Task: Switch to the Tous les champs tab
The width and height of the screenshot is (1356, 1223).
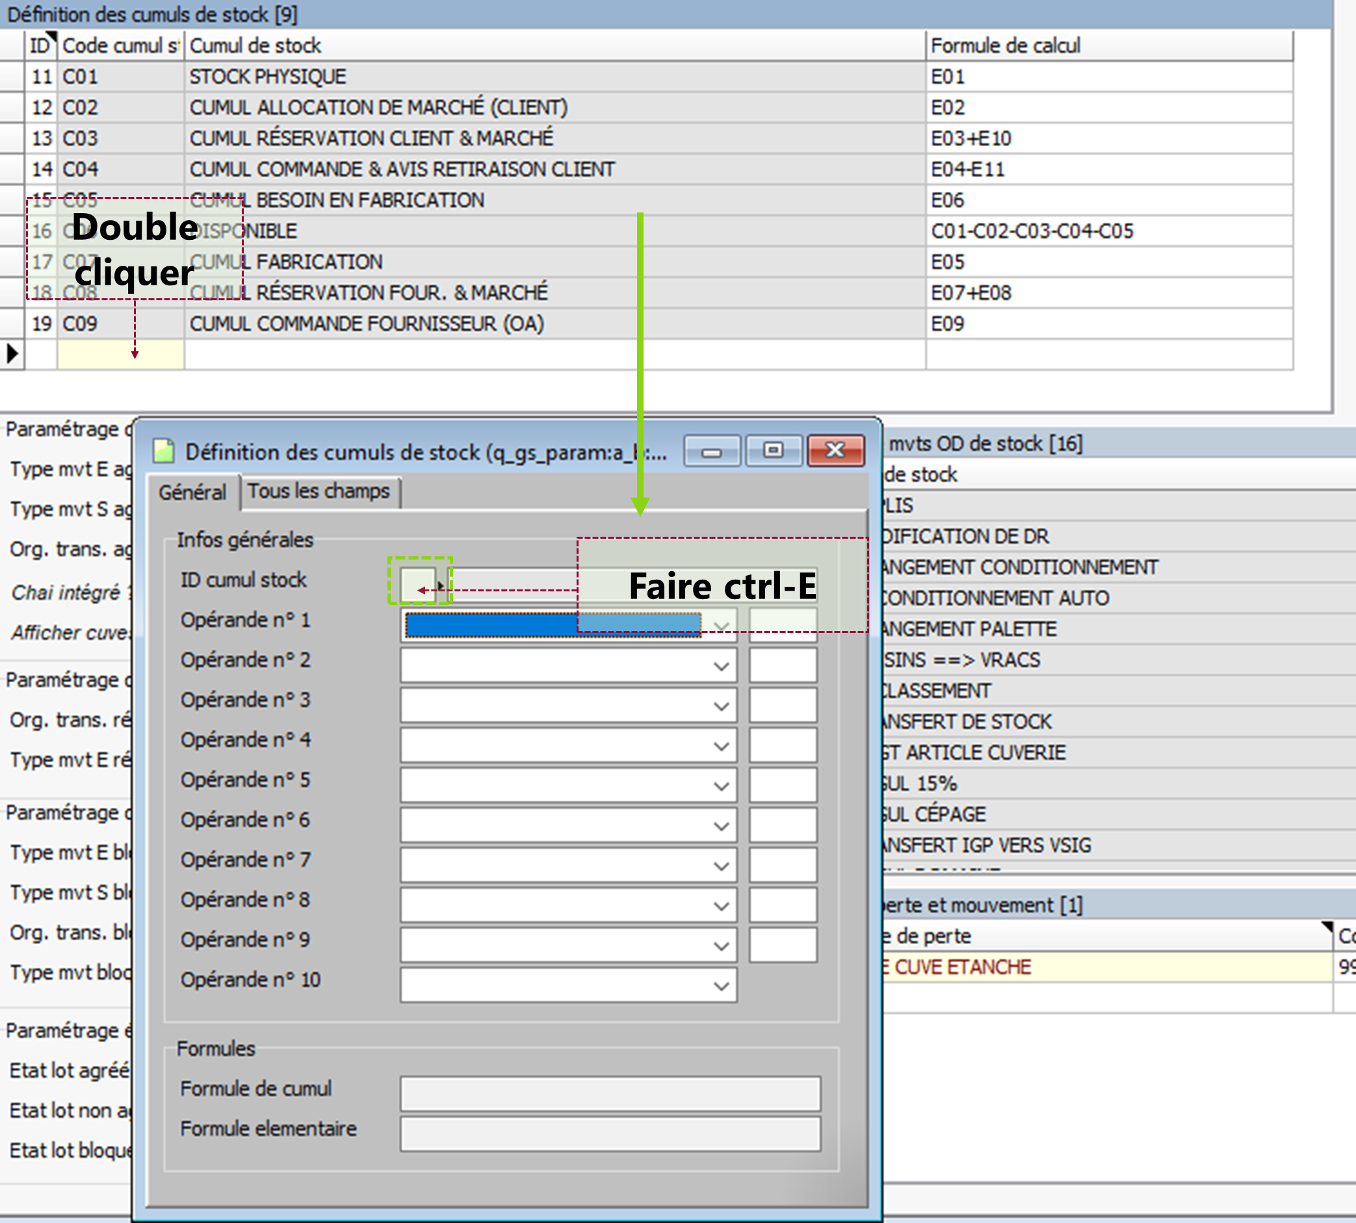Action: coord(319,491)
